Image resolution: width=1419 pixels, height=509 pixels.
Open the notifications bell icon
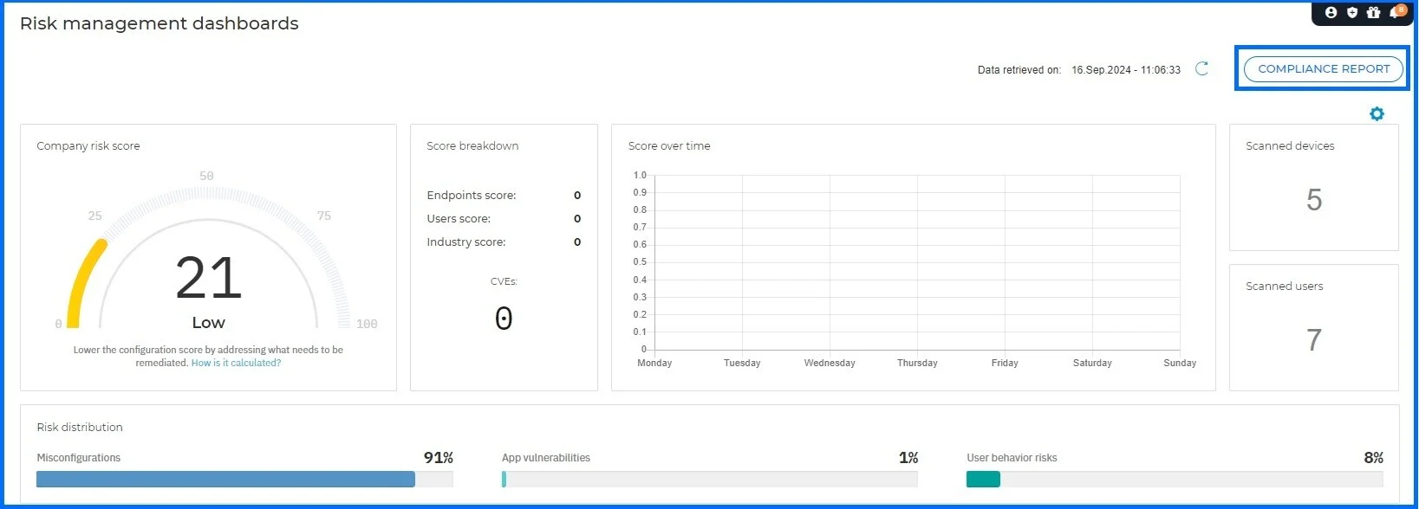(x=1395, y=12)
